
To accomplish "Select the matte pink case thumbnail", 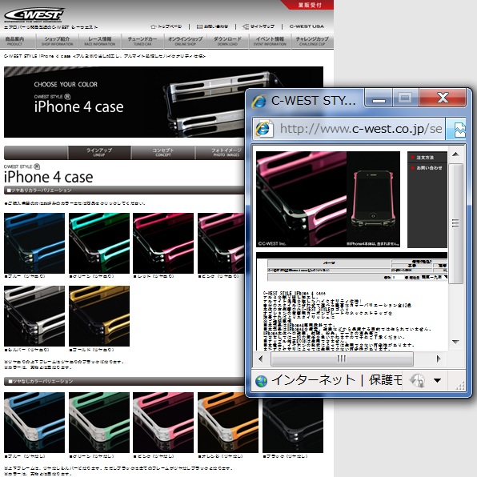I will pos(163,423).
